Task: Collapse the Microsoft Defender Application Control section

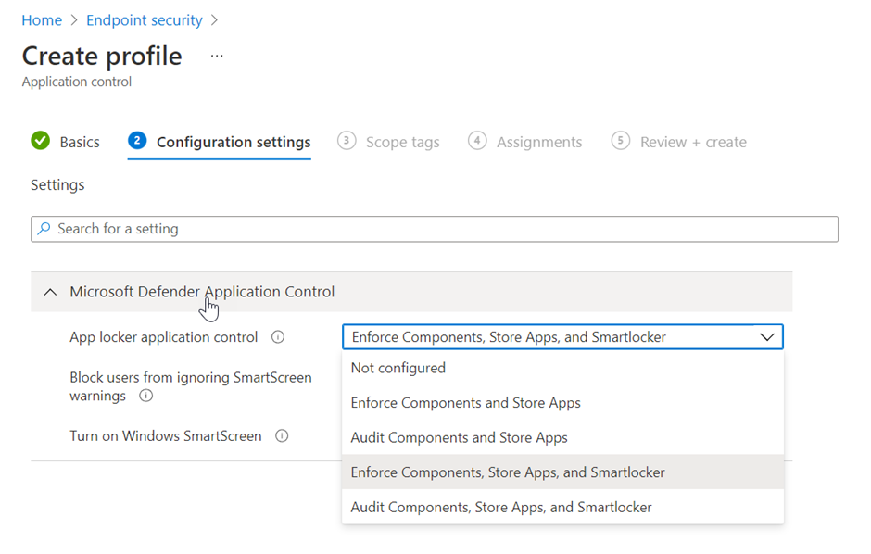Action: (x=50, y=292)
